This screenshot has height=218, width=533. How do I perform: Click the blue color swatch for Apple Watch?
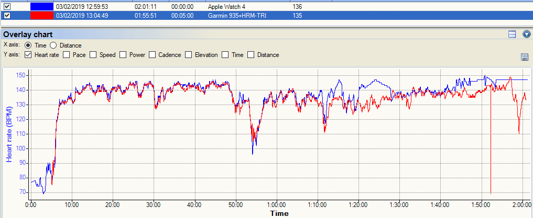point(42,6)
